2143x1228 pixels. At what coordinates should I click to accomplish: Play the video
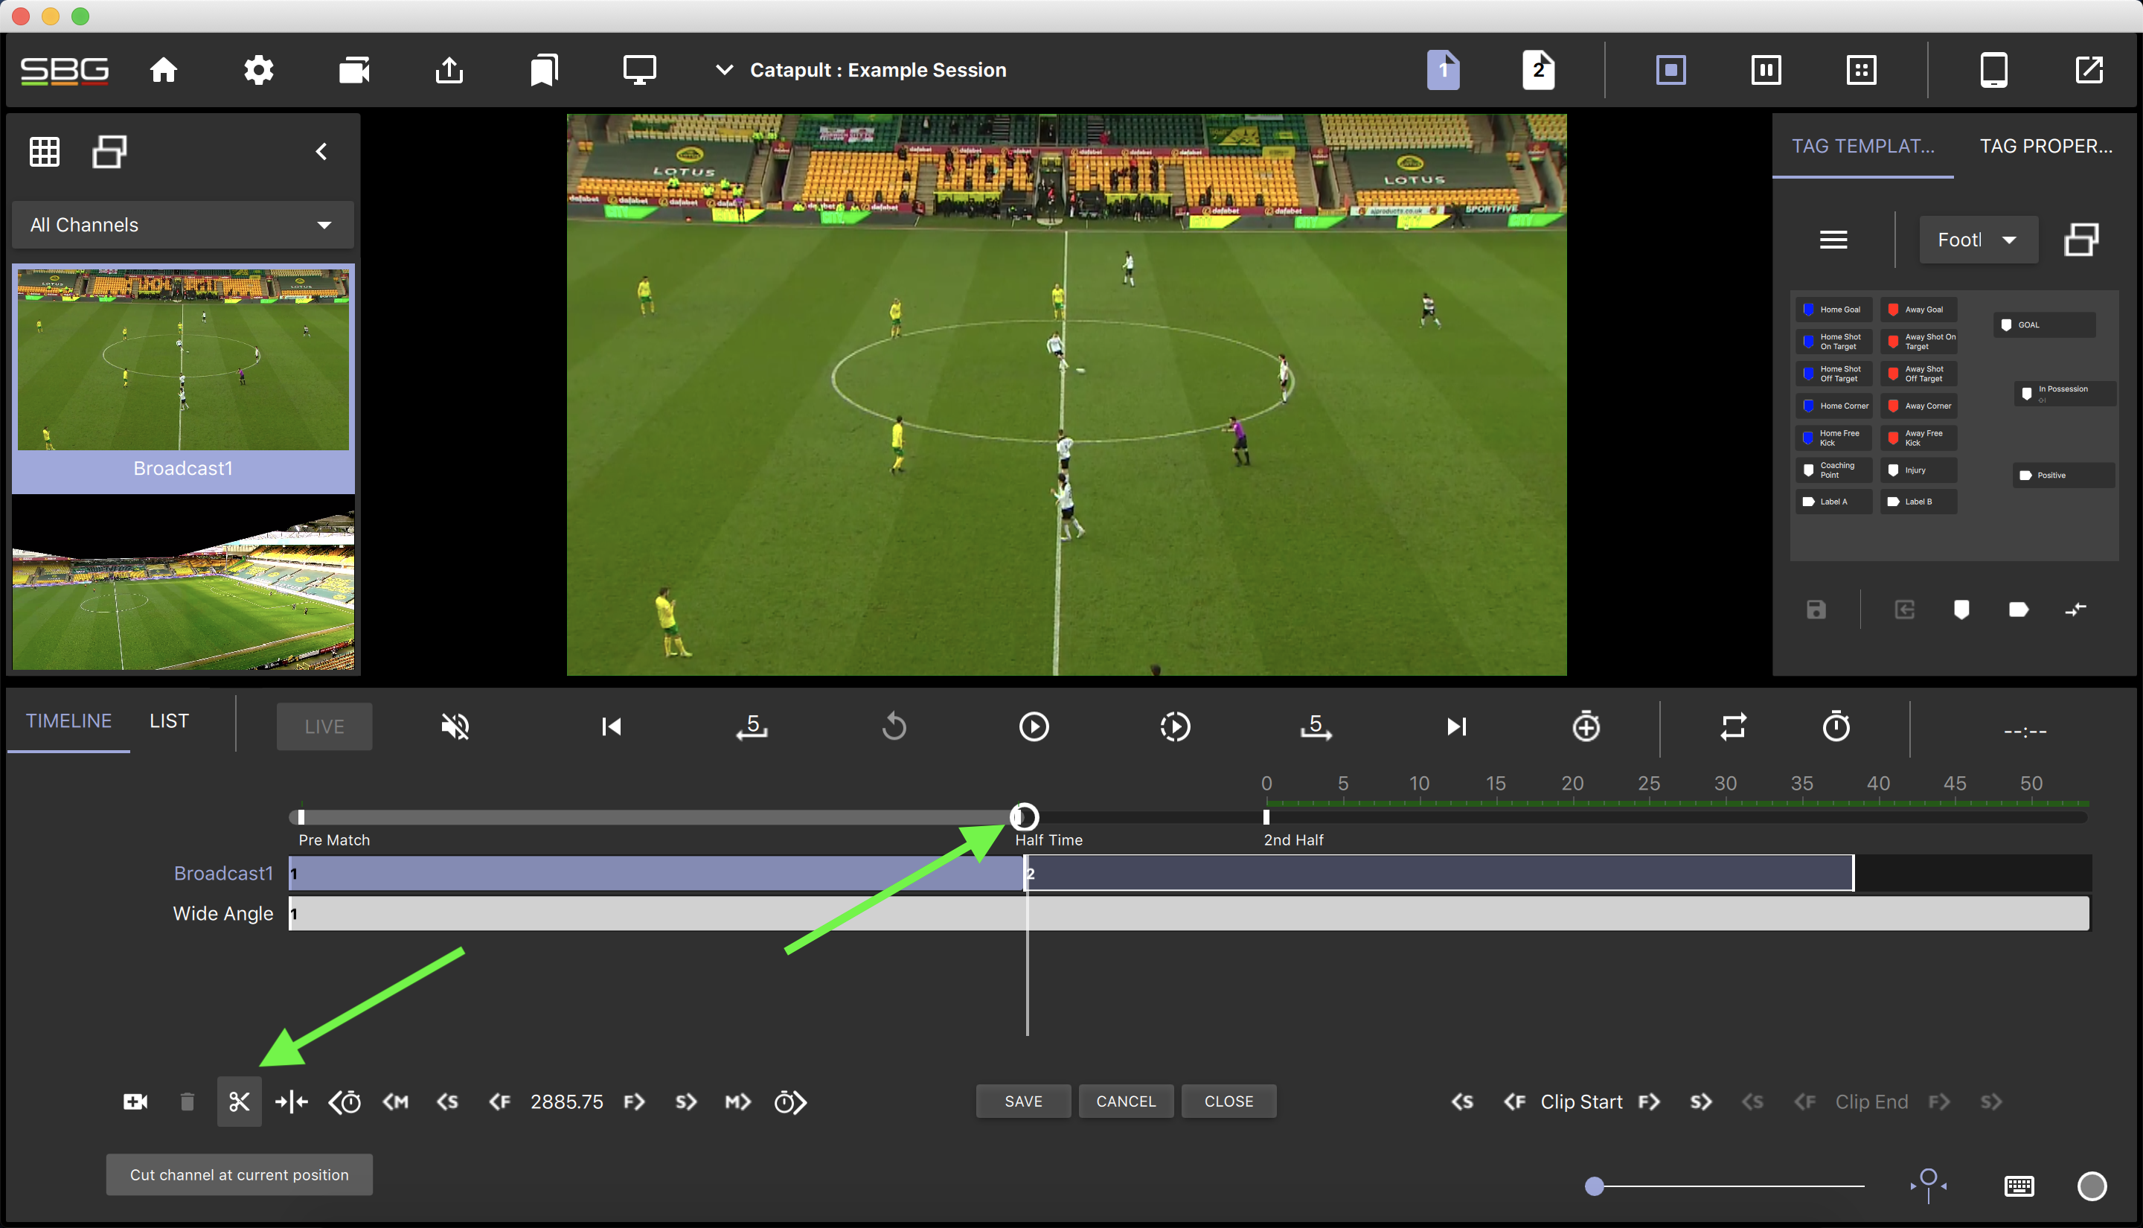pos(1034,726)
